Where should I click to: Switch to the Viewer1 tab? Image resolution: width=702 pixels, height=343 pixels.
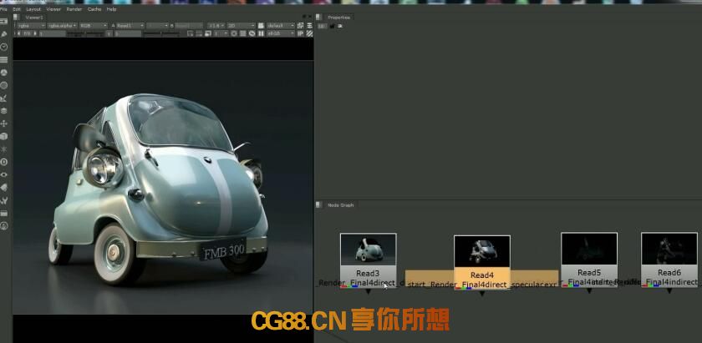coord(34,18)
